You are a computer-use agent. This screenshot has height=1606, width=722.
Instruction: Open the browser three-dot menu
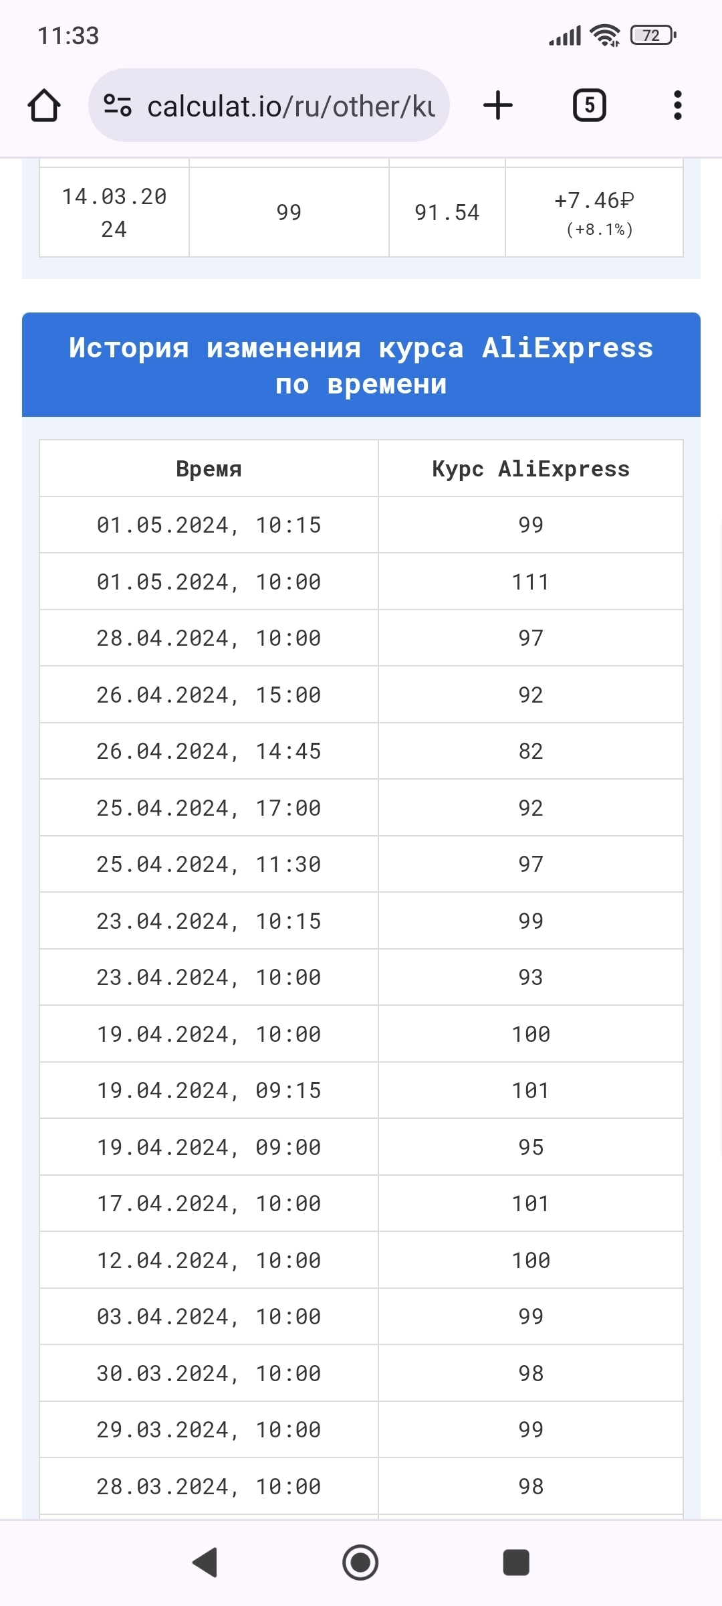coord(677,106)
